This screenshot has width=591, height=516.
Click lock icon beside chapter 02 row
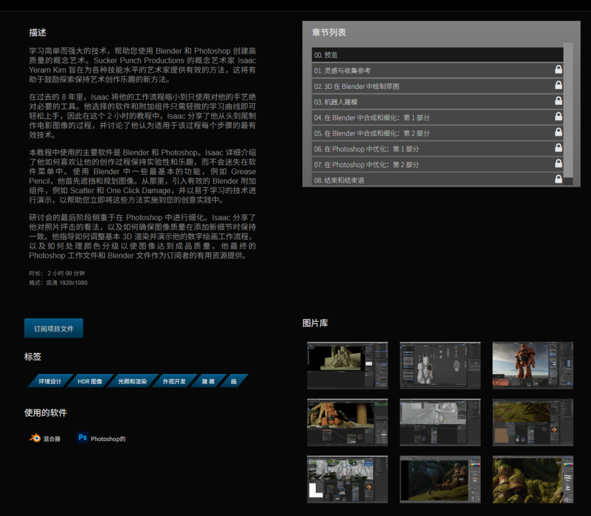558,86
